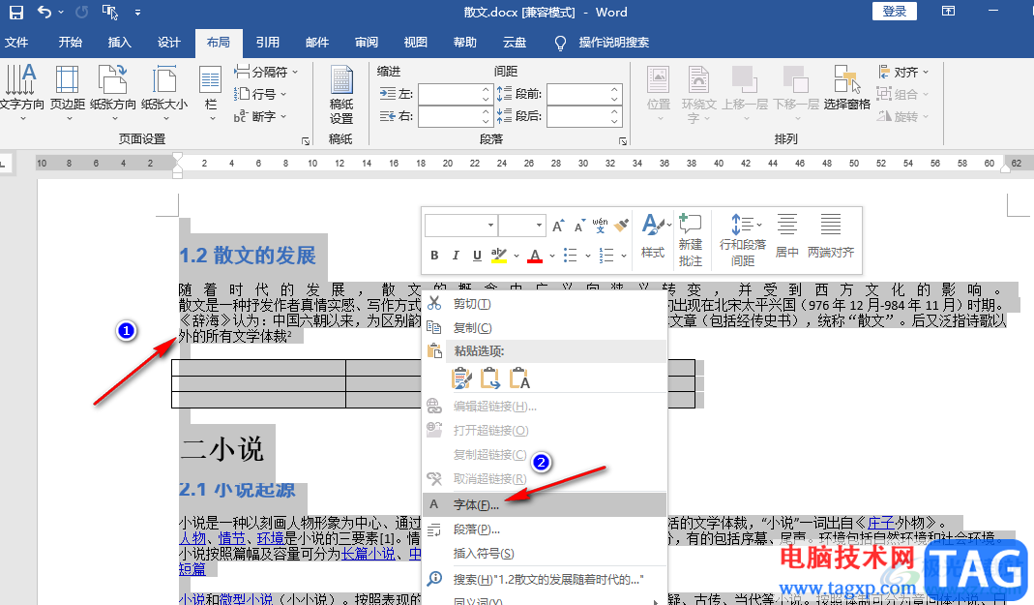Open the Align (对齐) dropdown
The width and height of the screenshot is (1034, 605).
[x=903, y=72]
